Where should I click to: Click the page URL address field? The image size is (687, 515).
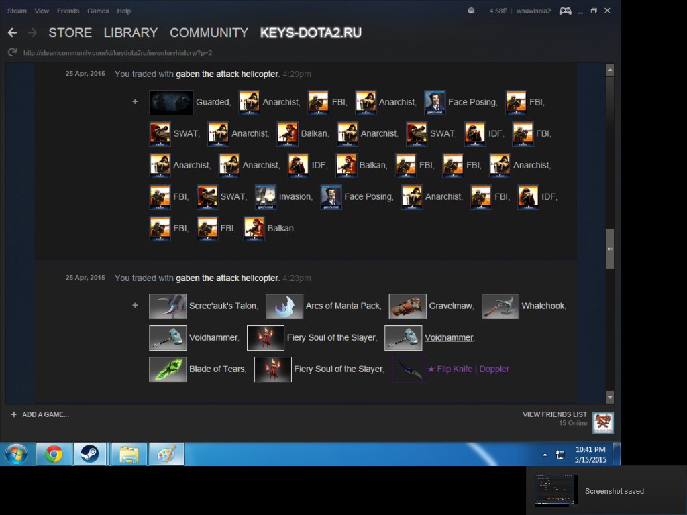117,52
